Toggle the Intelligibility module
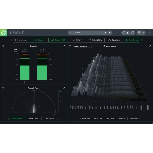Screen dimensions: 153x153 pos(95,40)
